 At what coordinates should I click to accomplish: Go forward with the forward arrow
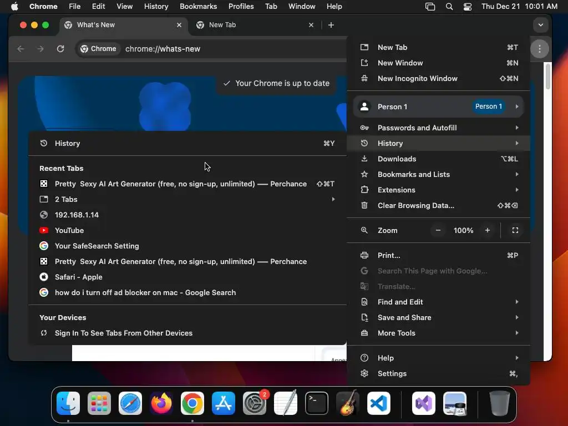coord(40,49)
